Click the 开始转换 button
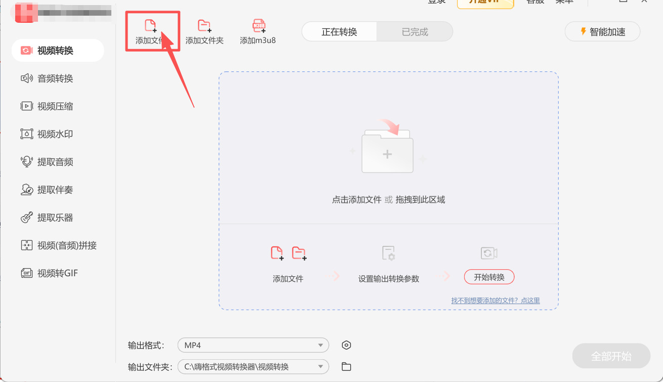This screenshot has width=663, height=382. point(489,277)
